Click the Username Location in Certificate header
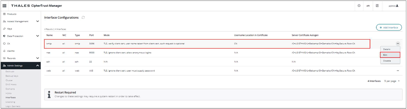 tap(251, 35)
